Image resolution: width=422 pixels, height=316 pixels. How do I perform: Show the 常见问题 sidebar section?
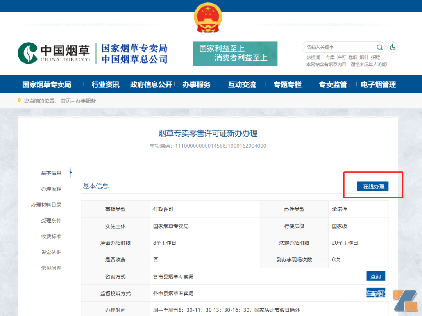coord(51,268)
